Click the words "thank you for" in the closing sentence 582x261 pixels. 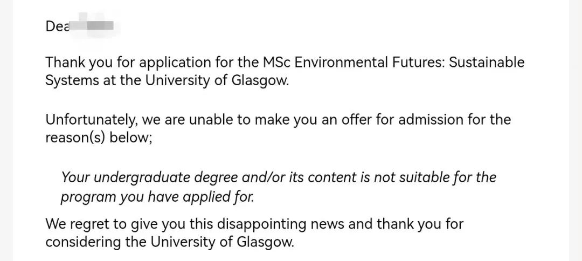coord(420,225)
